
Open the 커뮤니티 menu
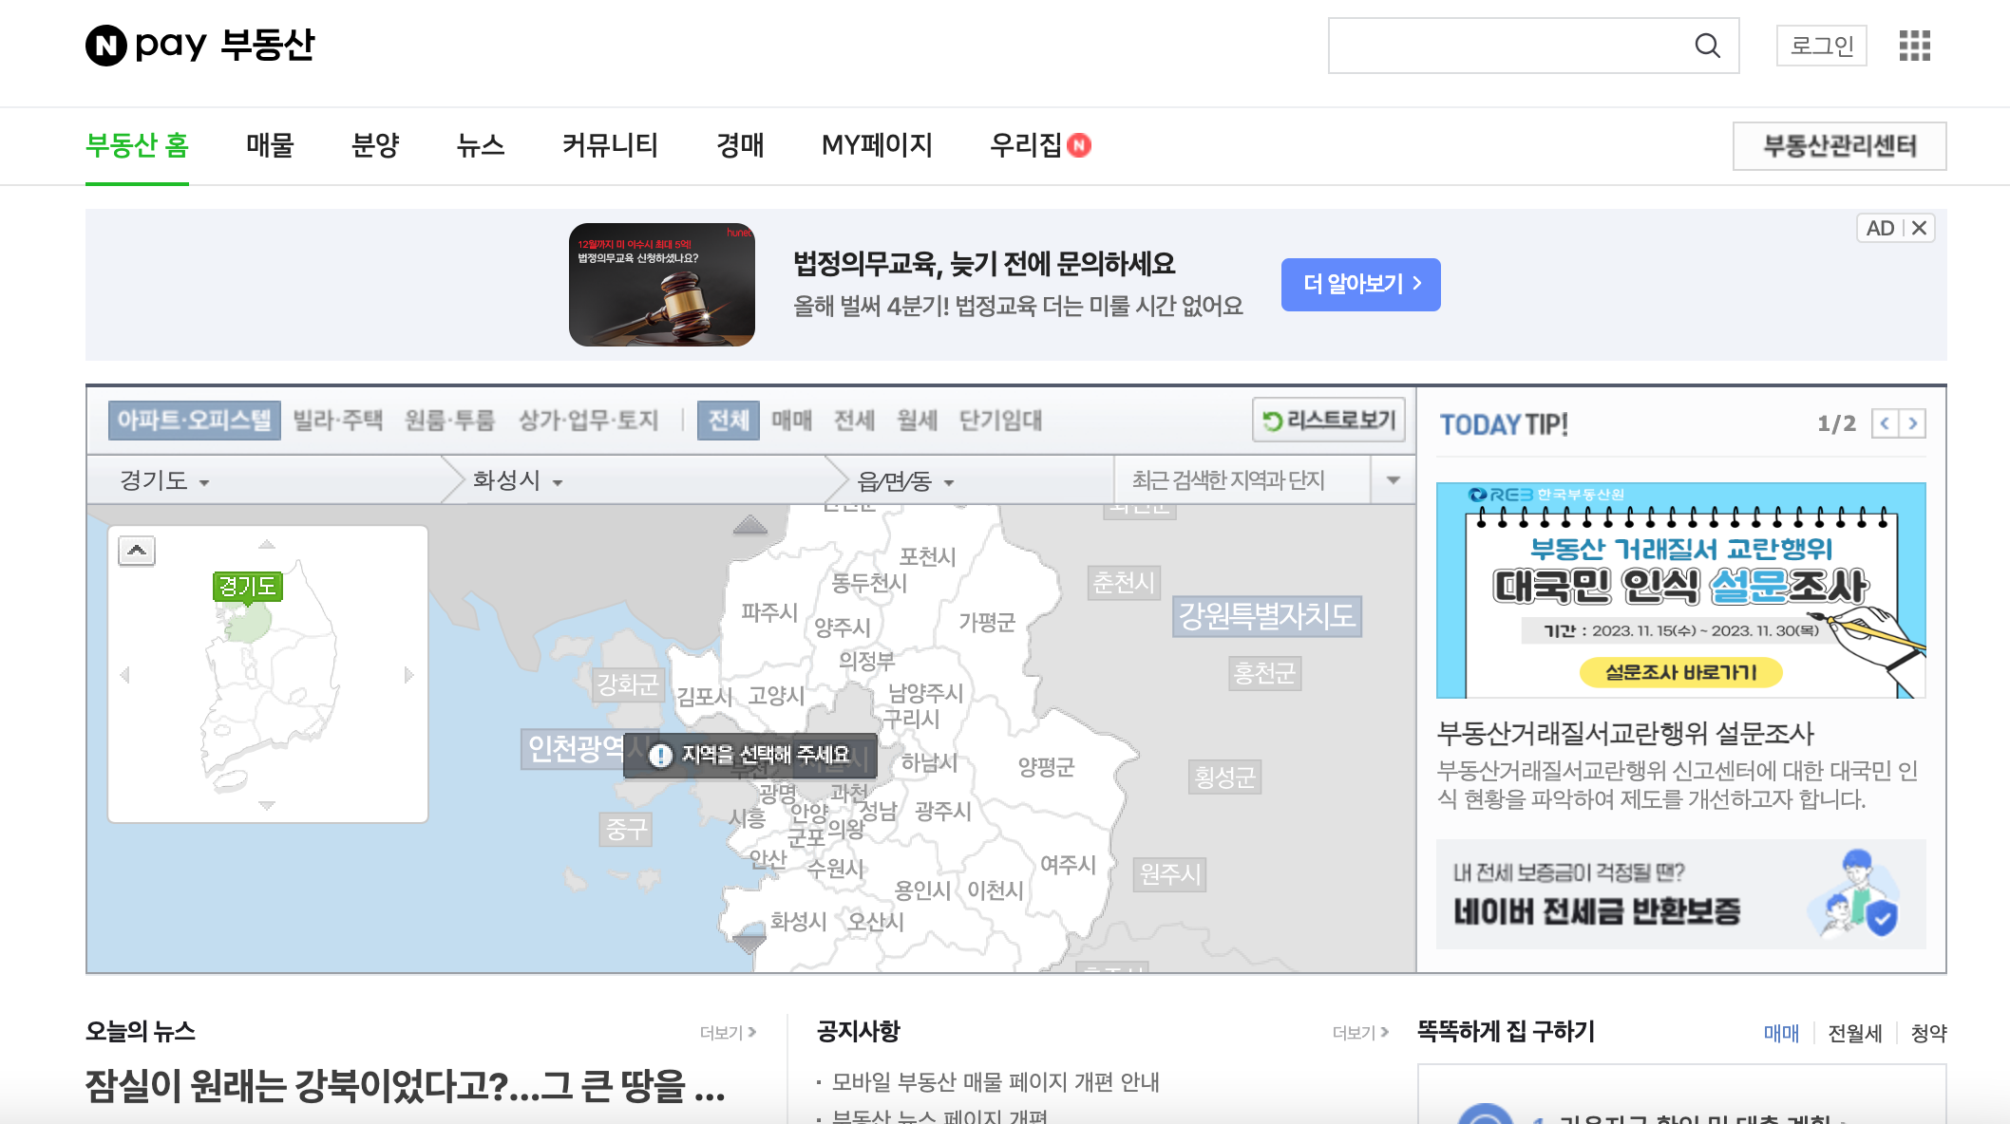[x=610, y=145]
